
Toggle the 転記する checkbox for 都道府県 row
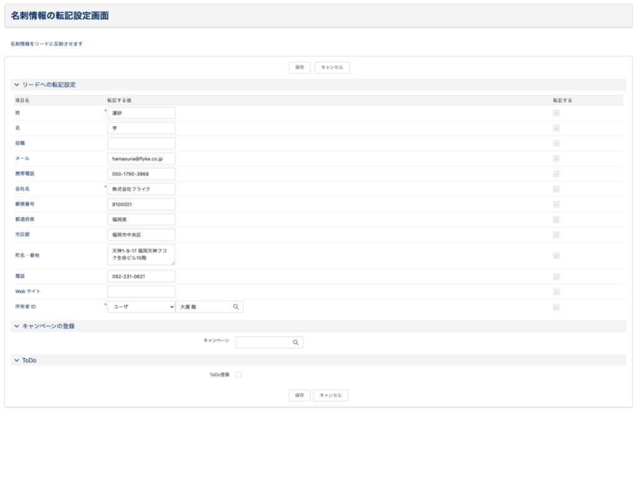click(x=556, y=220)
